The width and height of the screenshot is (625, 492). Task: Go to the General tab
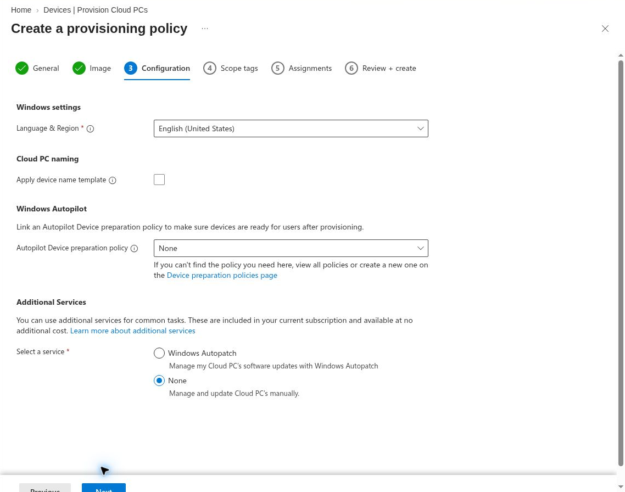pos(46,68)
